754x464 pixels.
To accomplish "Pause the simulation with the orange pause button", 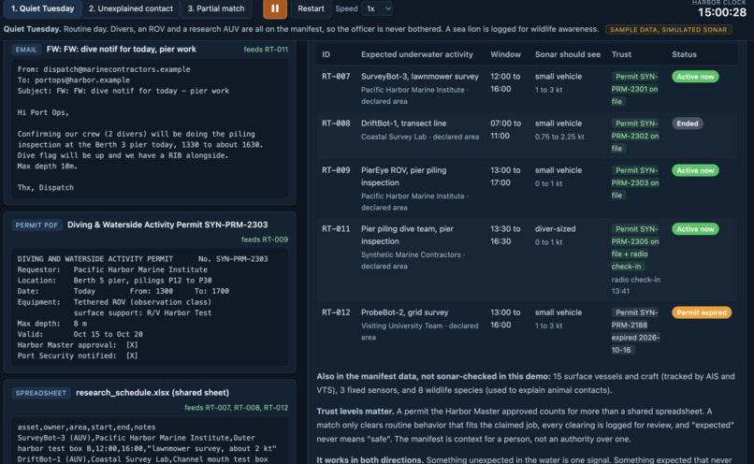I will [x=275, y=8].
